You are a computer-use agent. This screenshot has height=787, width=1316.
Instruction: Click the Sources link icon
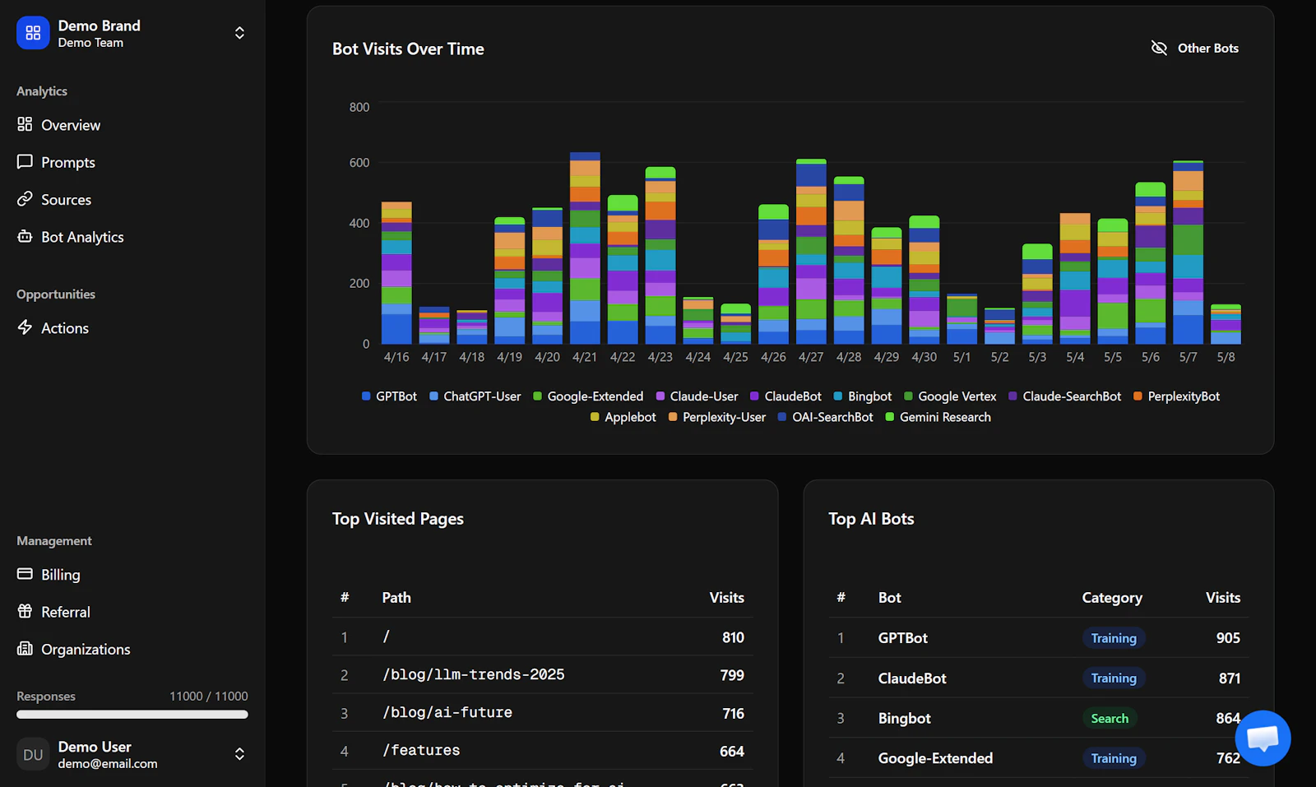(25, 199)
